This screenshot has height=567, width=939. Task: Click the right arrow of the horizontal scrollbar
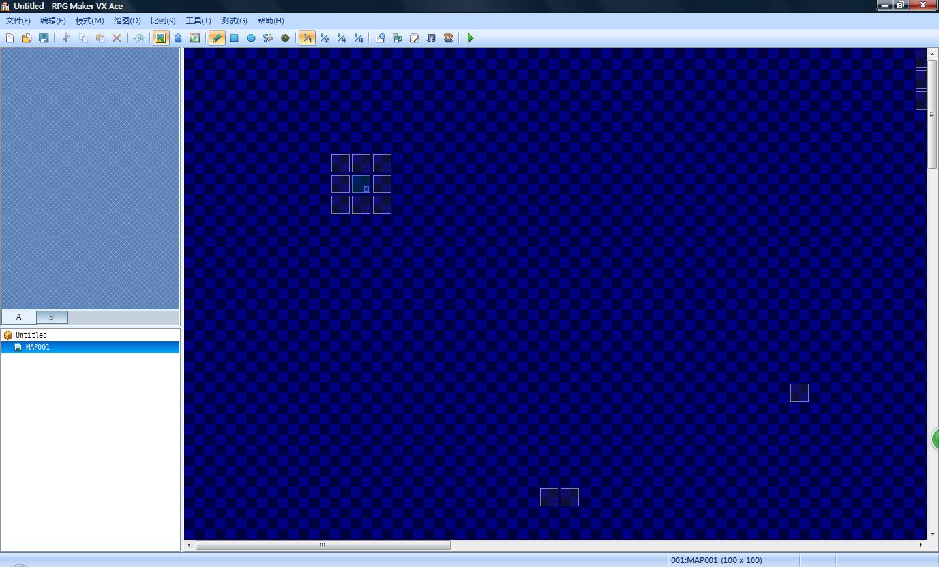pyautogui.click(x=921, y=545)
